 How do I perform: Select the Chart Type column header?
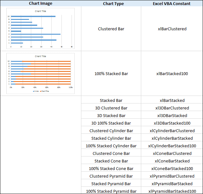[x=113, y=3]
